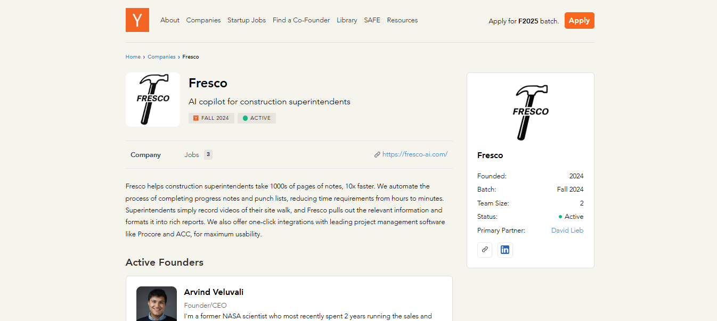
Task: Click the orange Apply button
Action: 579,21
